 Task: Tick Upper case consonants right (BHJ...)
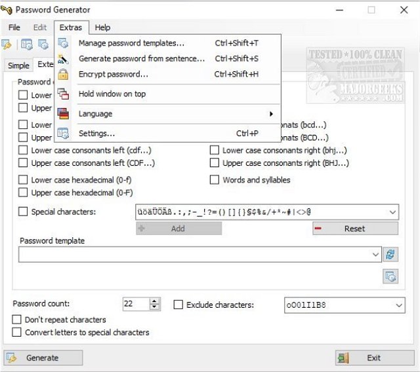tap(215, 162)
